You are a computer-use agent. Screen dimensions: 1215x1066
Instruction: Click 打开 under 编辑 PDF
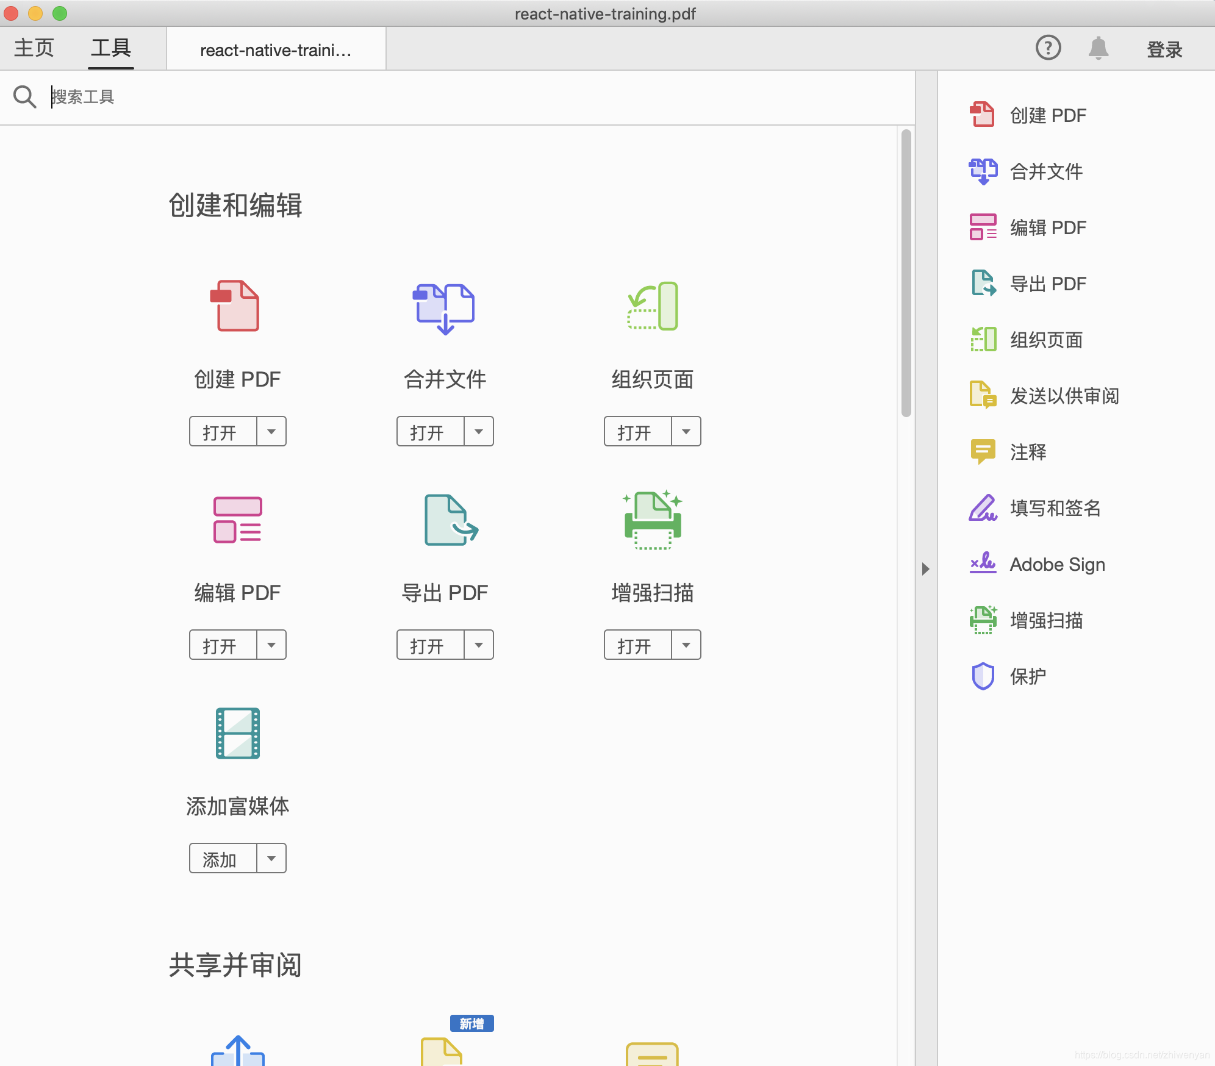223,645
